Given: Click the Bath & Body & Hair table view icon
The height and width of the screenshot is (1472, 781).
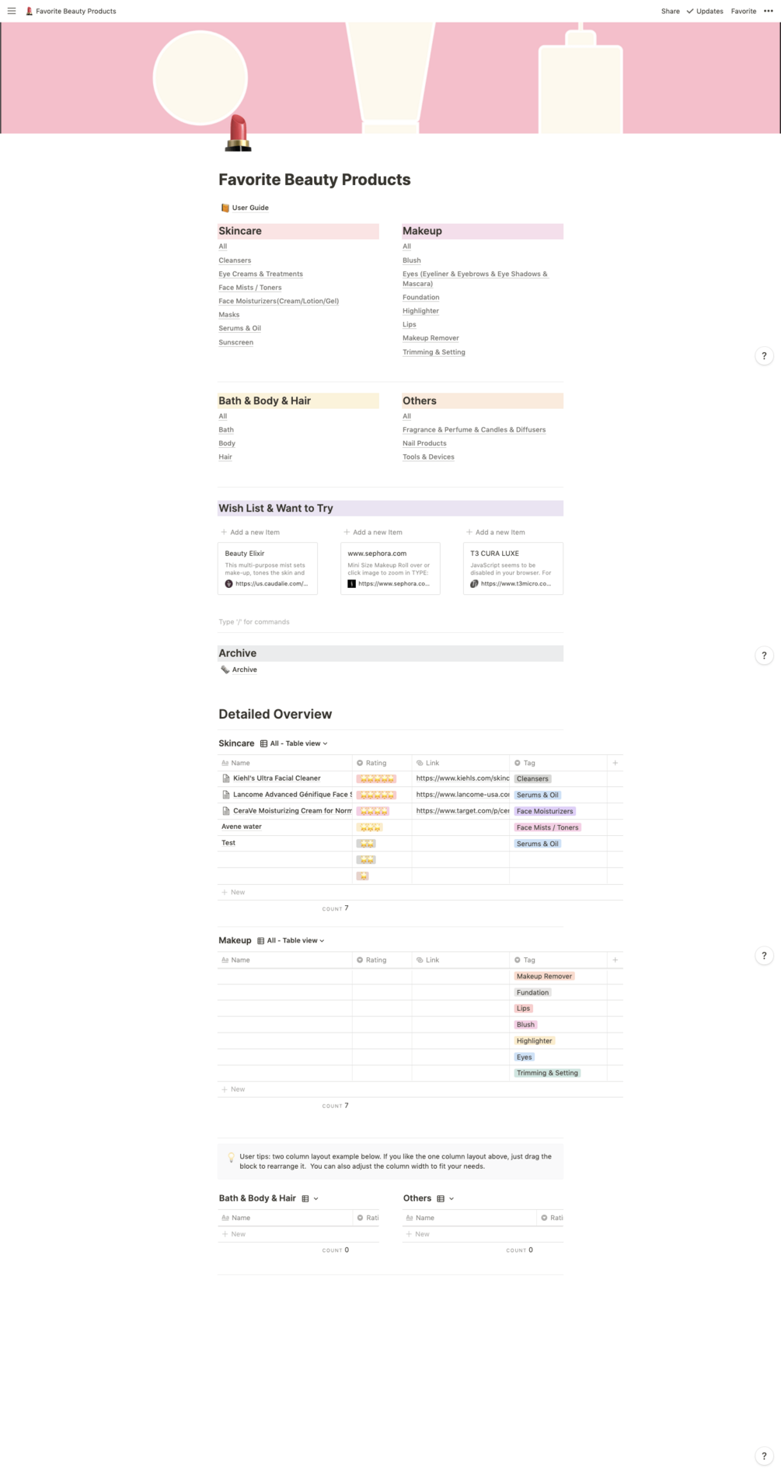Looking at the screenshot, I should (305, 1198).
